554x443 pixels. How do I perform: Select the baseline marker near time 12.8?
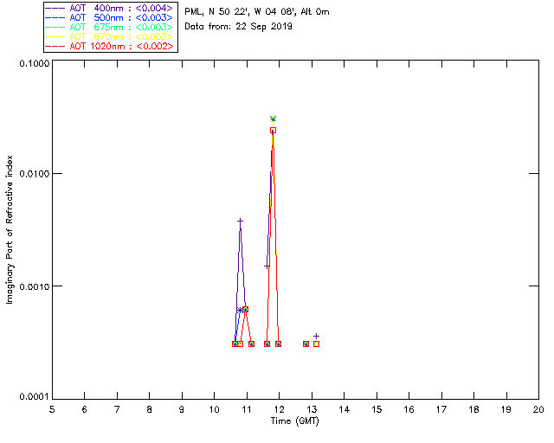[306, 343]
